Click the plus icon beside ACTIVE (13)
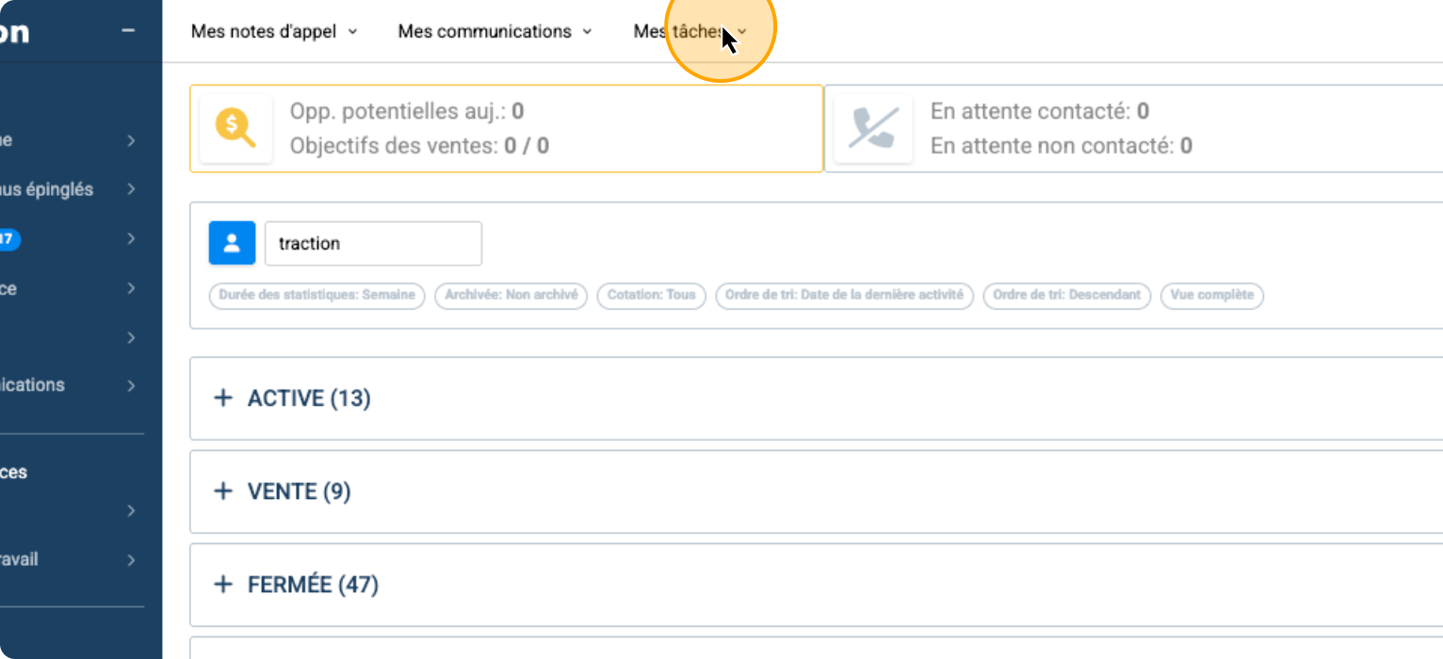Viewport: 1443px width, 659px height. pos(223,398)
